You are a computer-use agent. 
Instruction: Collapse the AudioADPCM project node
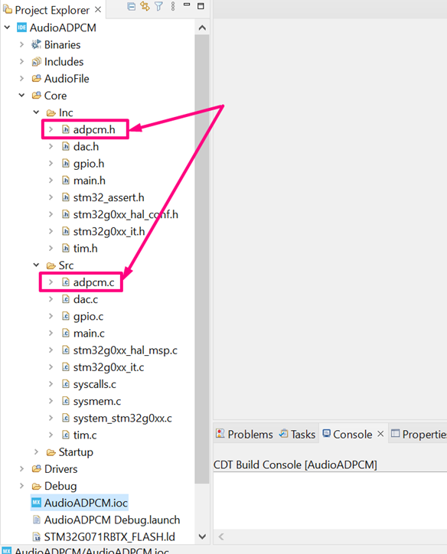point(7,28)
